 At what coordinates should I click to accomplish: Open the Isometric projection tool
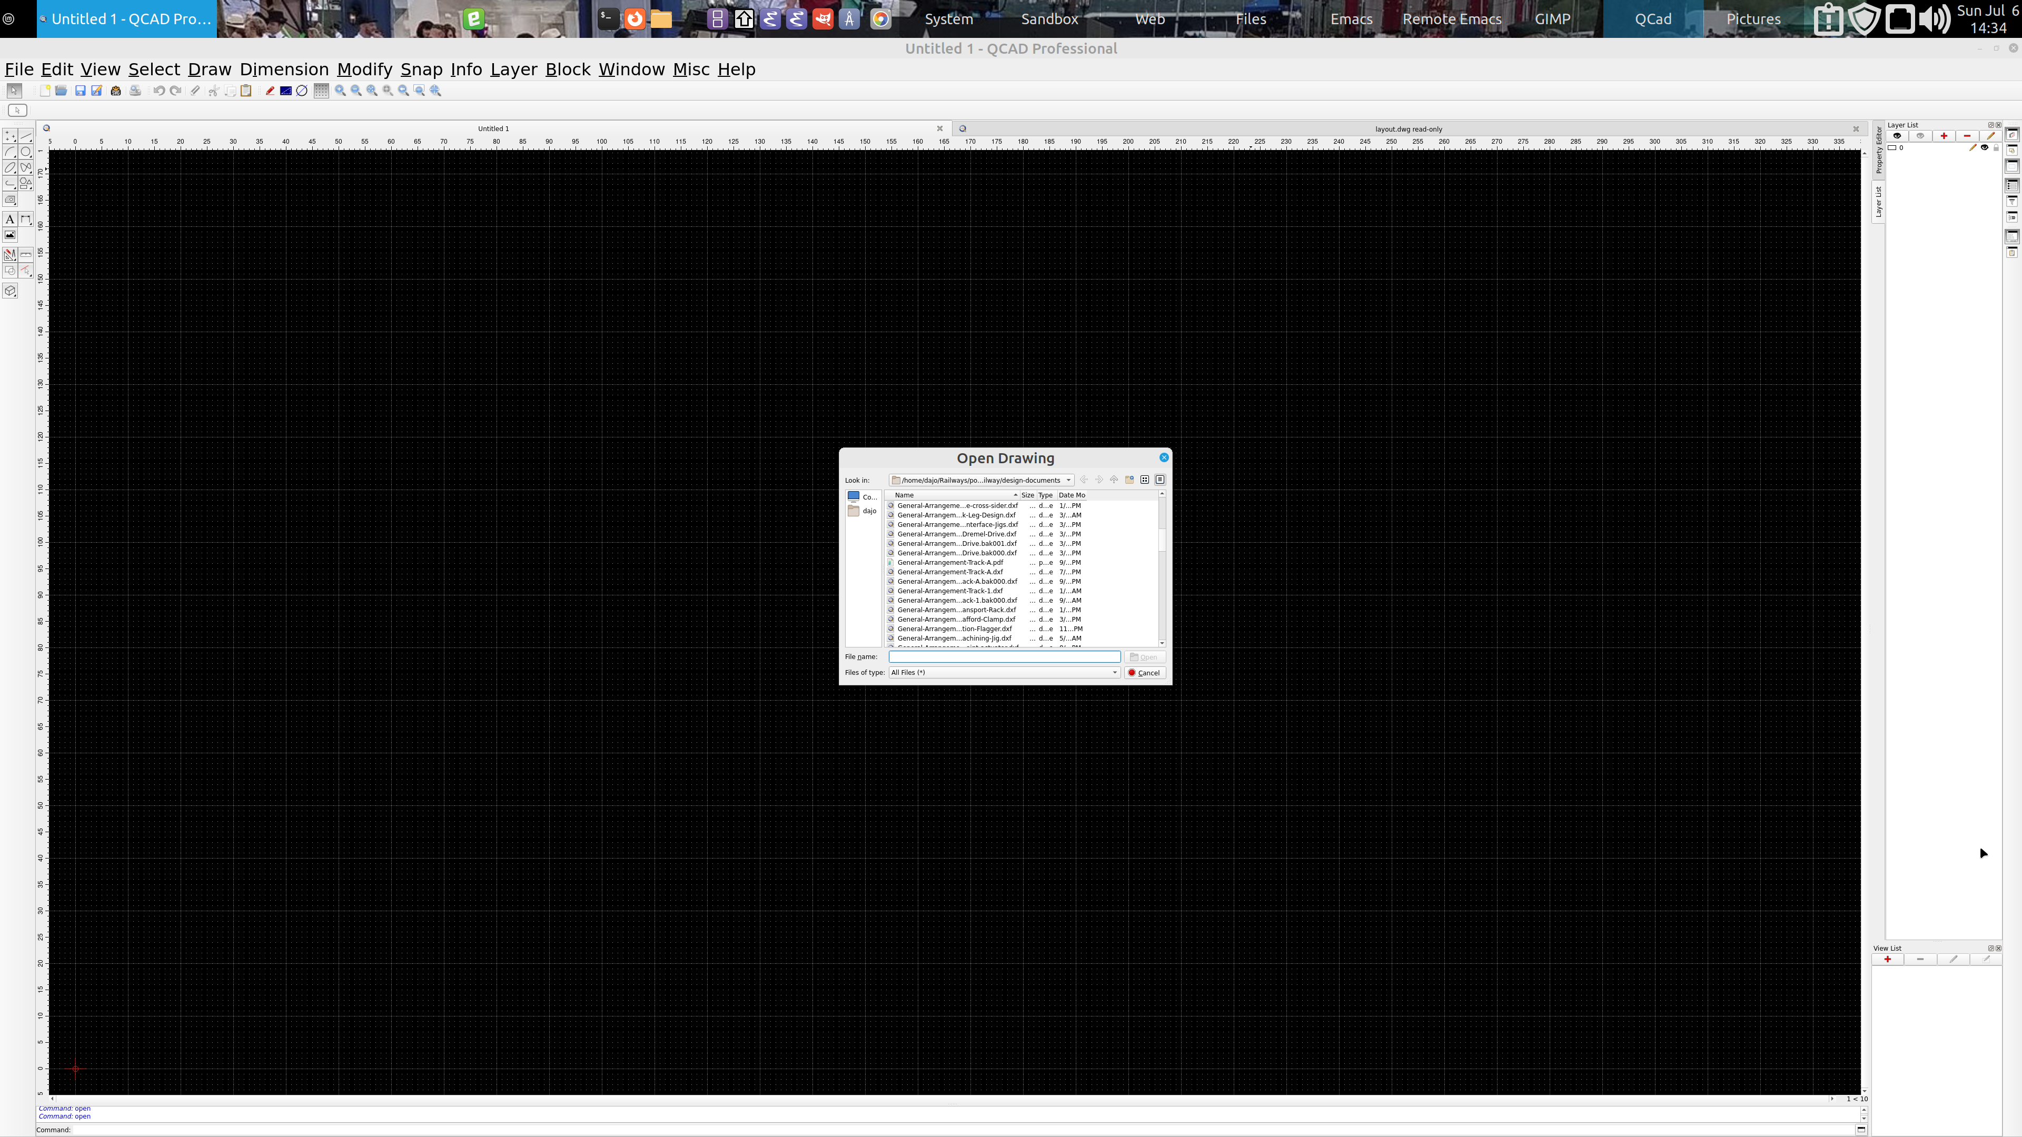(10, 291)
